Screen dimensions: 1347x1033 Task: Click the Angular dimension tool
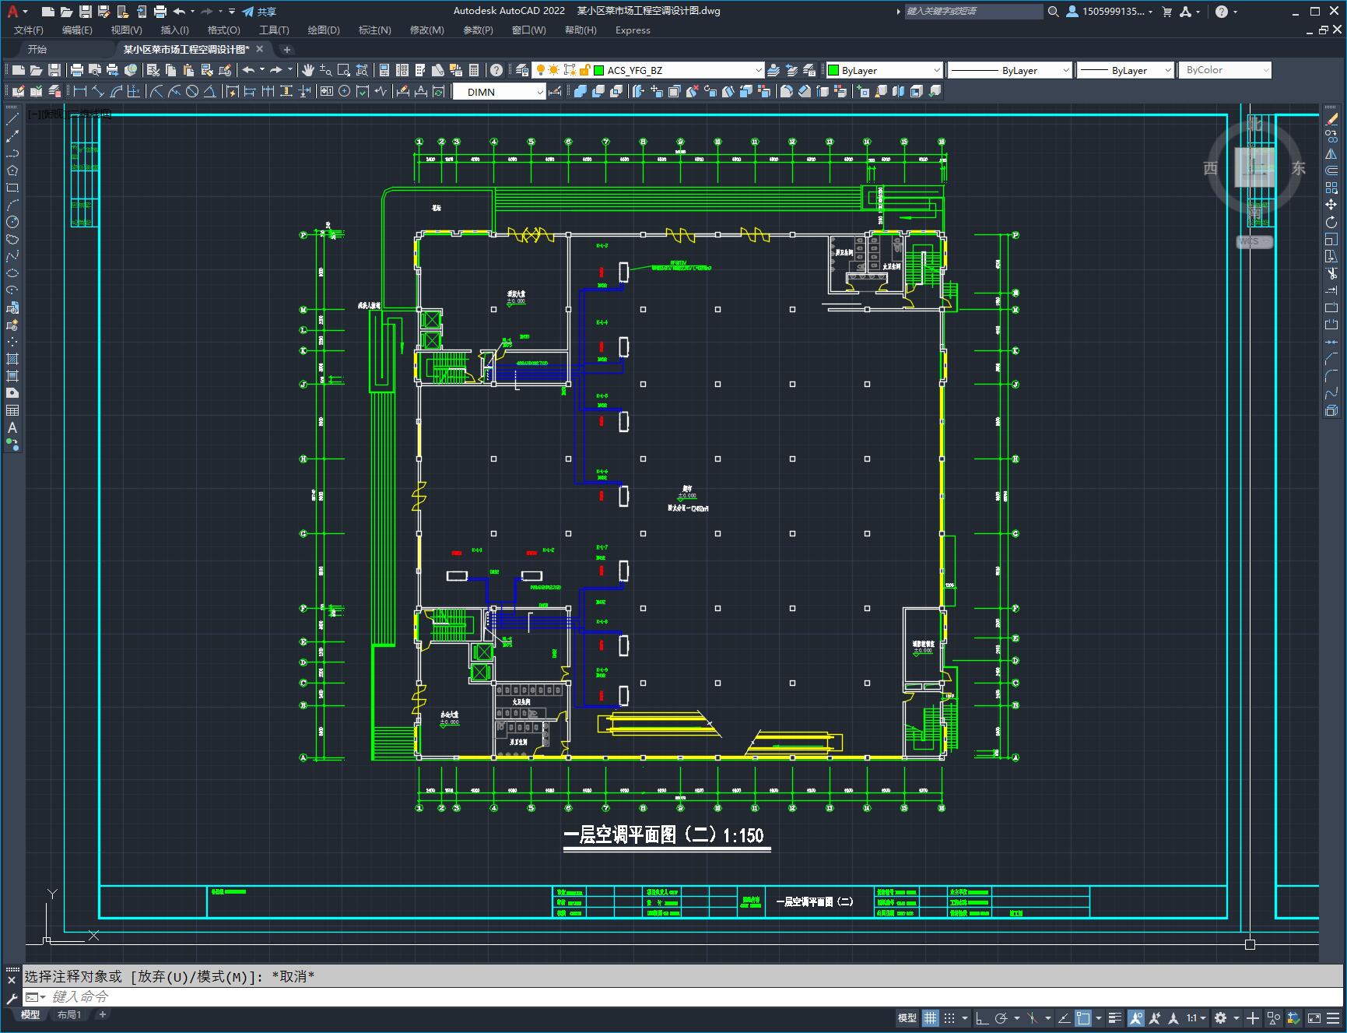click(x=210, y=91)
